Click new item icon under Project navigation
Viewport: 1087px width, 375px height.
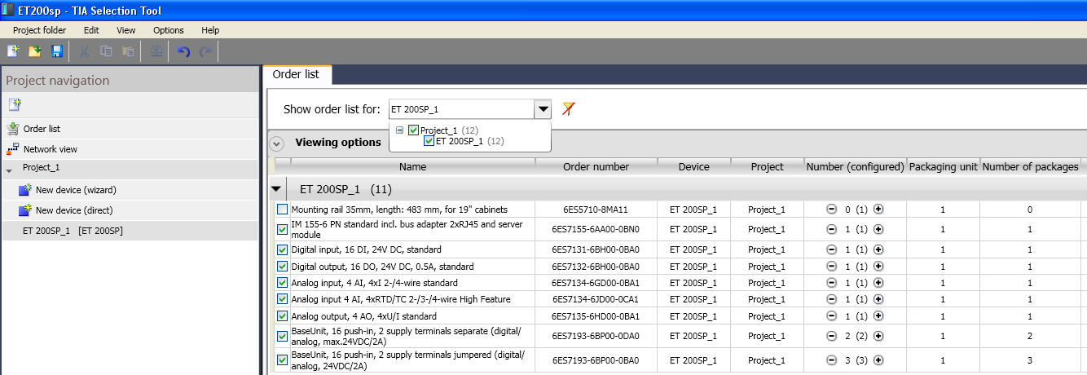coord(14,104)
